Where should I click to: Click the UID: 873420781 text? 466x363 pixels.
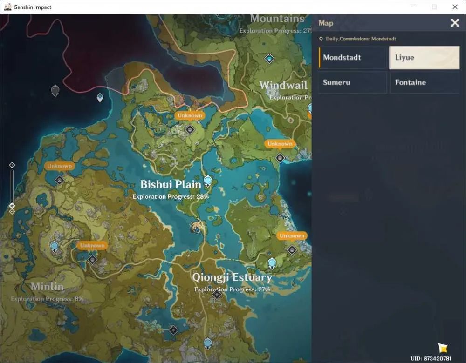pos(431,358)
